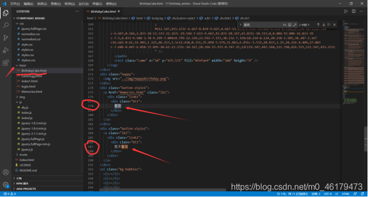Go to next match in find widget

point(323,24)
